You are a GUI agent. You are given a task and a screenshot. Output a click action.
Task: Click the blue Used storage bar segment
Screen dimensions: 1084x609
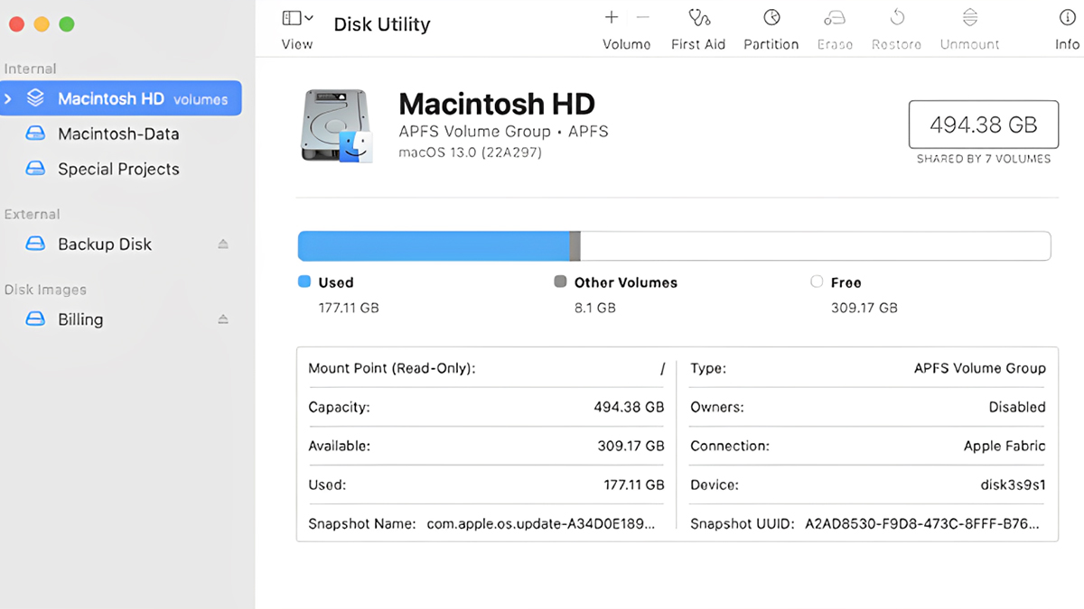pos(434,245)
